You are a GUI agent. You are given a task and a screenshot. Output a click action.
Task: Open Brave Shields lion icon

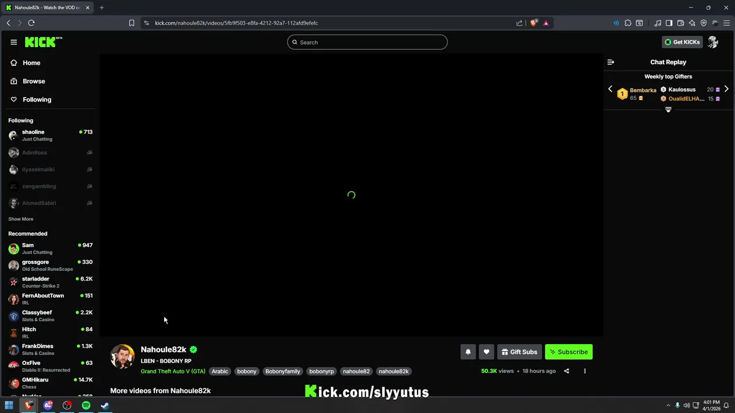click(533, 23)
